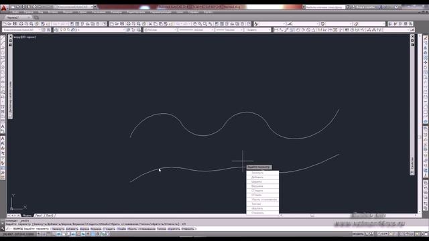Viewport: 429px width, 241px height.
Task: Switch to Модель tab
Action: pyautogui.click(x=27, y=216)
